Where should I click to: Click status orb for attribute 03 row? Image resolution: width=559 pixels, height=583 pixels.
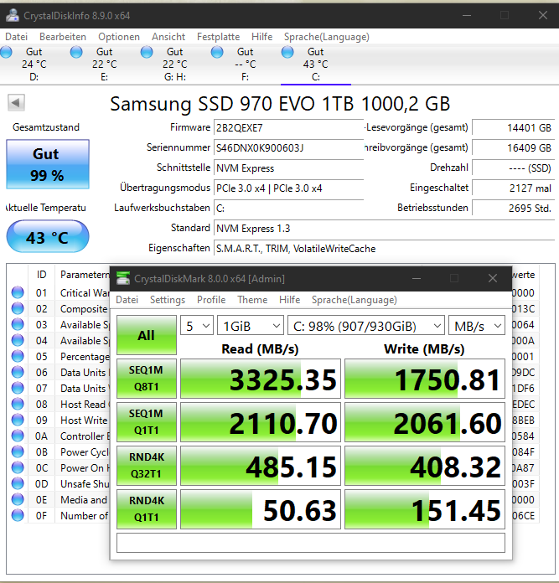point(18,325)
